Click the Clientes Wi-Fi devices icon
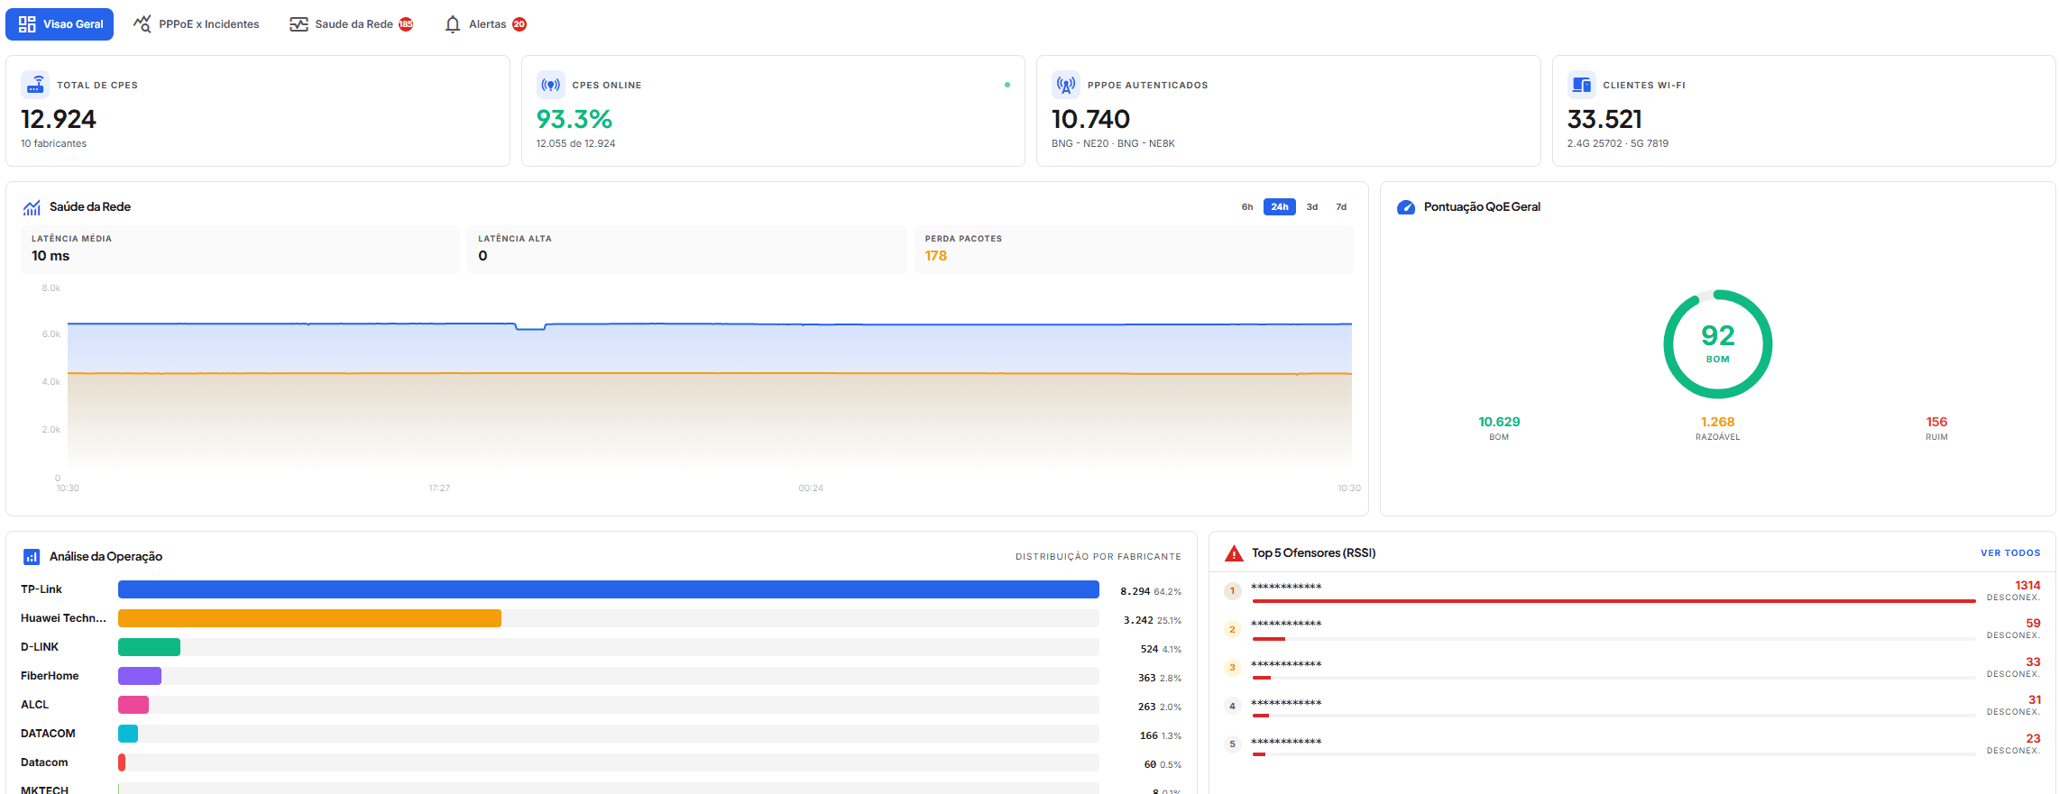 tap(1582, 85)
